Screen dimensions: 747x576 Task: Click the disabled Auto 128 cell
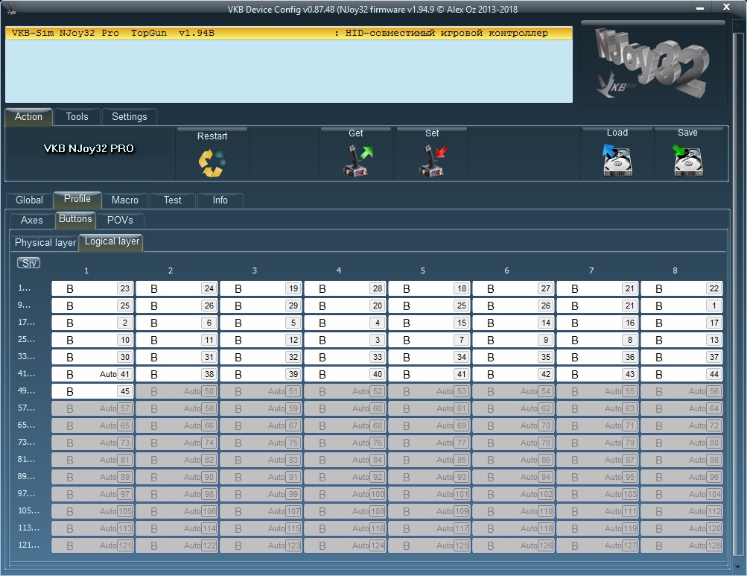point(681,545)
